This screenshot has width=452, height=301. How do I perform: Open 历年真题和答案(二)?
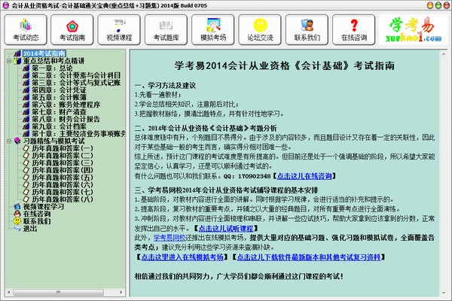pos(63,156)
